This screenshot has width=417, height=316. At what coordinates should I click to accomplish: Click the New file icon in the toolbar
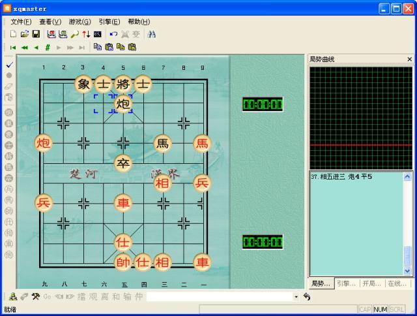[13, 34]
